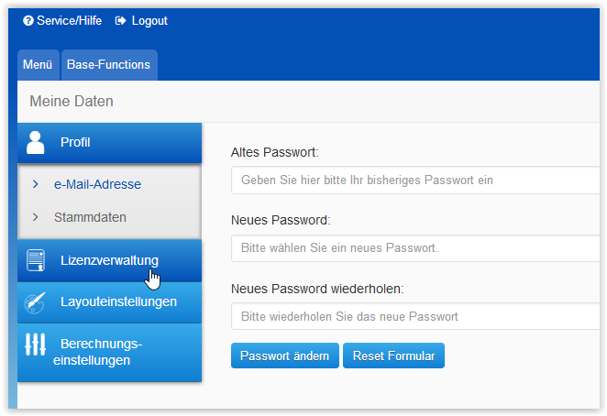Click the Lizenzverwaltung certificate icon
Screen dimensions: 607x416
[x=36, y=260]
